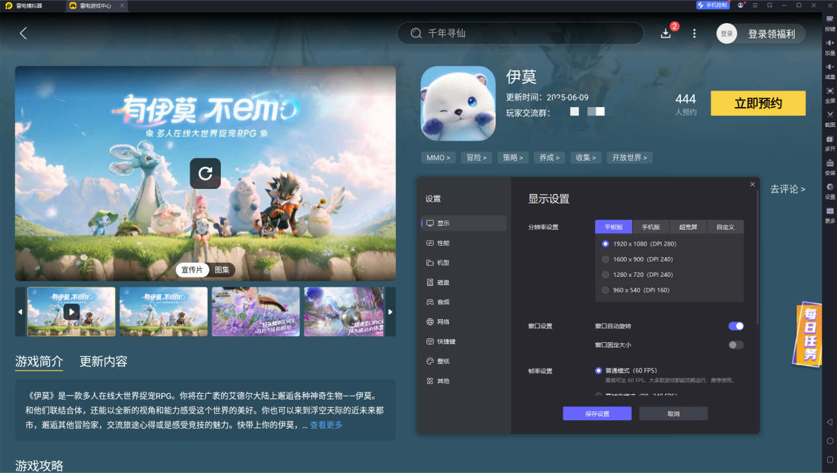Click 保存设置 save settings button

tap(597, 414)
